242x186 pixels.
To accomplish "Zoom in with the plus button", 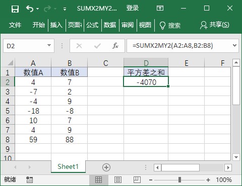I will coord(208,180).
